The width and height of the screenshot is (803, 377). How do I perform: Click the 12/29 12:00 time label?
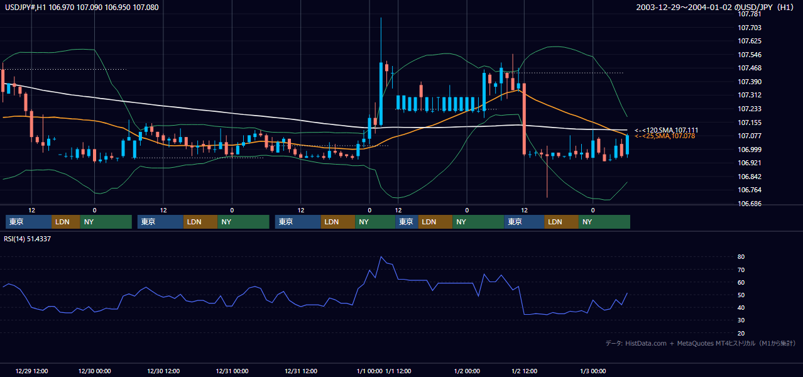coord(32,371)
